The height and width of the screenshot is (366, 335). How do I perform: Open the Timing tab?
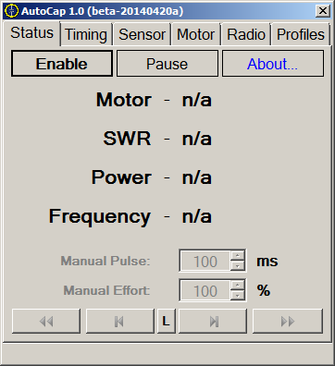click(86, 34)
